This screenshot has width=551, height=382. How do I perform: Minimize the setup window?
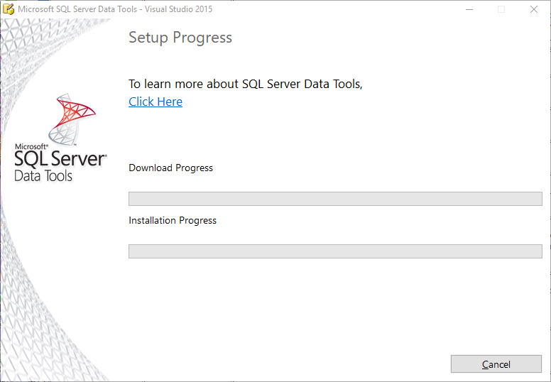[469, 9]
